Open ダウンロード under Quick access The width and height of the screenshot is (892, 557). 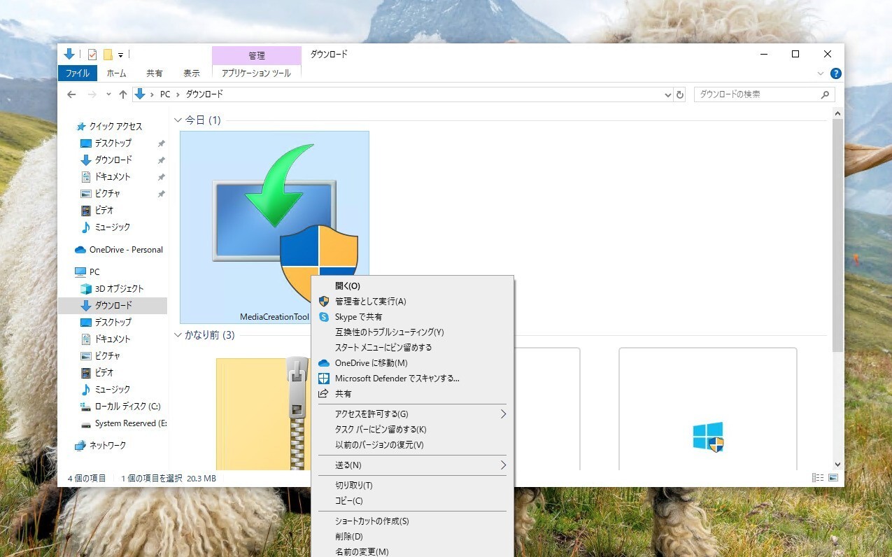113,160
